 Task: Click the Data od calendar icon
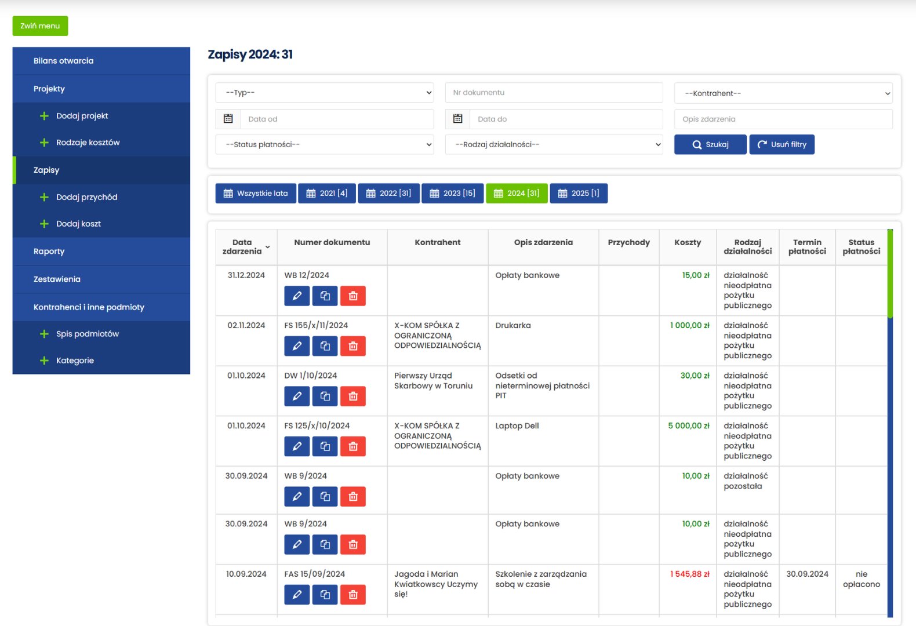228,119
